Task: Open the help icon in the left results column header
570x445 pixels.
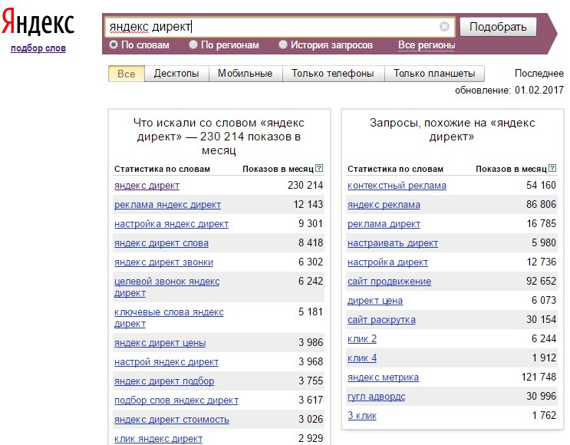Action: [x=319, y=168]
